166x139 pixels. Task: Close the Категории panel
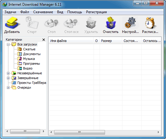[x=44, y=40]
